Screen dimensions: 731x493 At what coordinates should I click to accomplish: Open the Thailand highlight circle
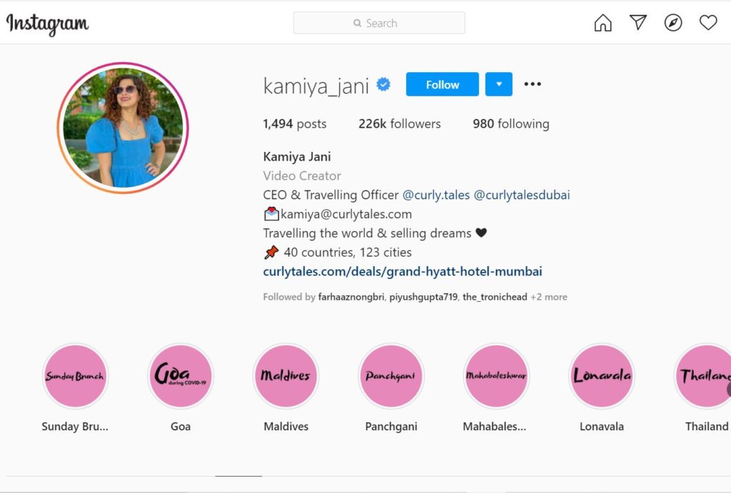click(x=704, y=376)
